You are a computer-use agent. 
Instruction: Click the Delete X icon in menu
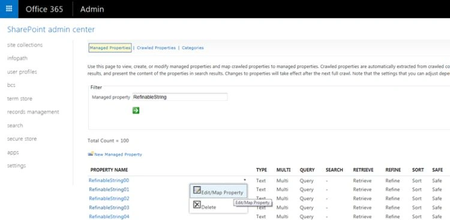tap(197, 205)
